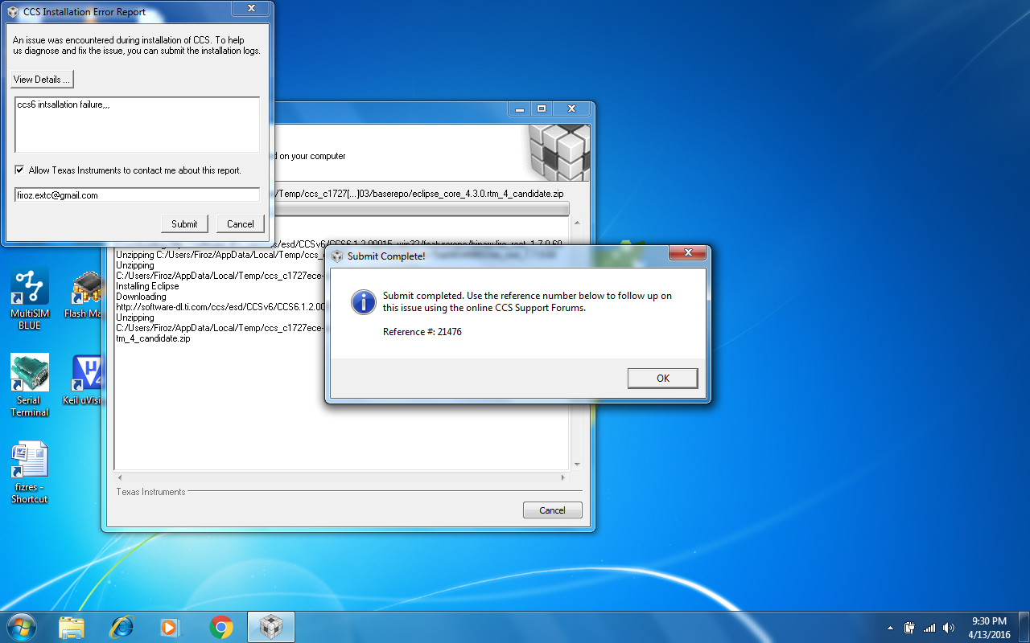The height and width of the screenshot is (643, 1030).
Task: Close the Submit Complete dialog window
Action: pyautogui.click(x=688, y=255)
